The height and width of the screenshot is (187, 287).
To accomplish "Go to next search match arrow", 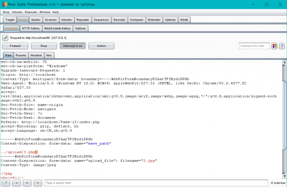I will point(38,183).
